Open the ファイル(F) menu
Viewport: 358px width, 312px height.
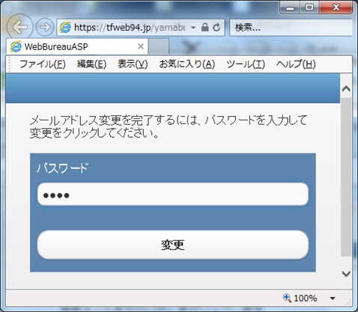pyautogui.click(x=43, y=64)
